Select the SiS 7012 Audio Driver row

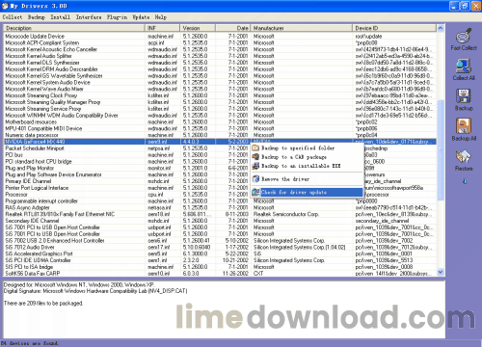[220, 247]
